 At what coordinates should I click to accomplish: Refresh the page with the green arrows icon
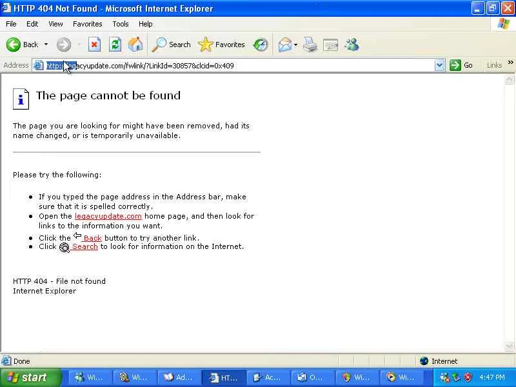(x=115, y=45)
